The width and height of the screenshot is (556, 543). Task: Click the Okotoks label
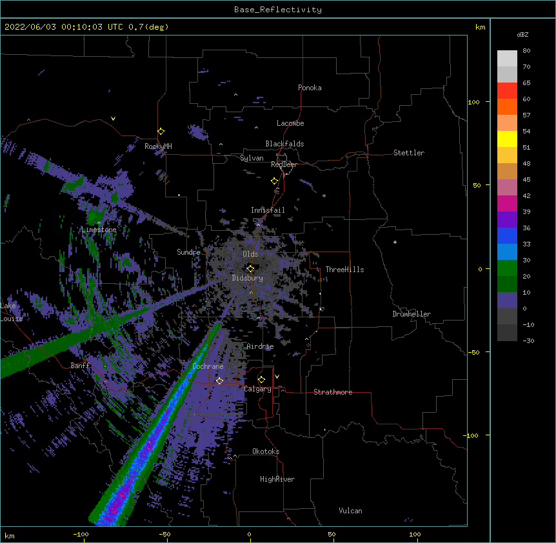pyautogui.click(x=266, y=451)
